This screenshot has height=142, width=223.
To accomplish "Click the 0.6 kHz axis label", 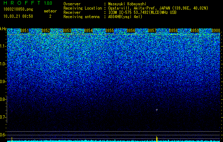I will [x=3, y=135].
